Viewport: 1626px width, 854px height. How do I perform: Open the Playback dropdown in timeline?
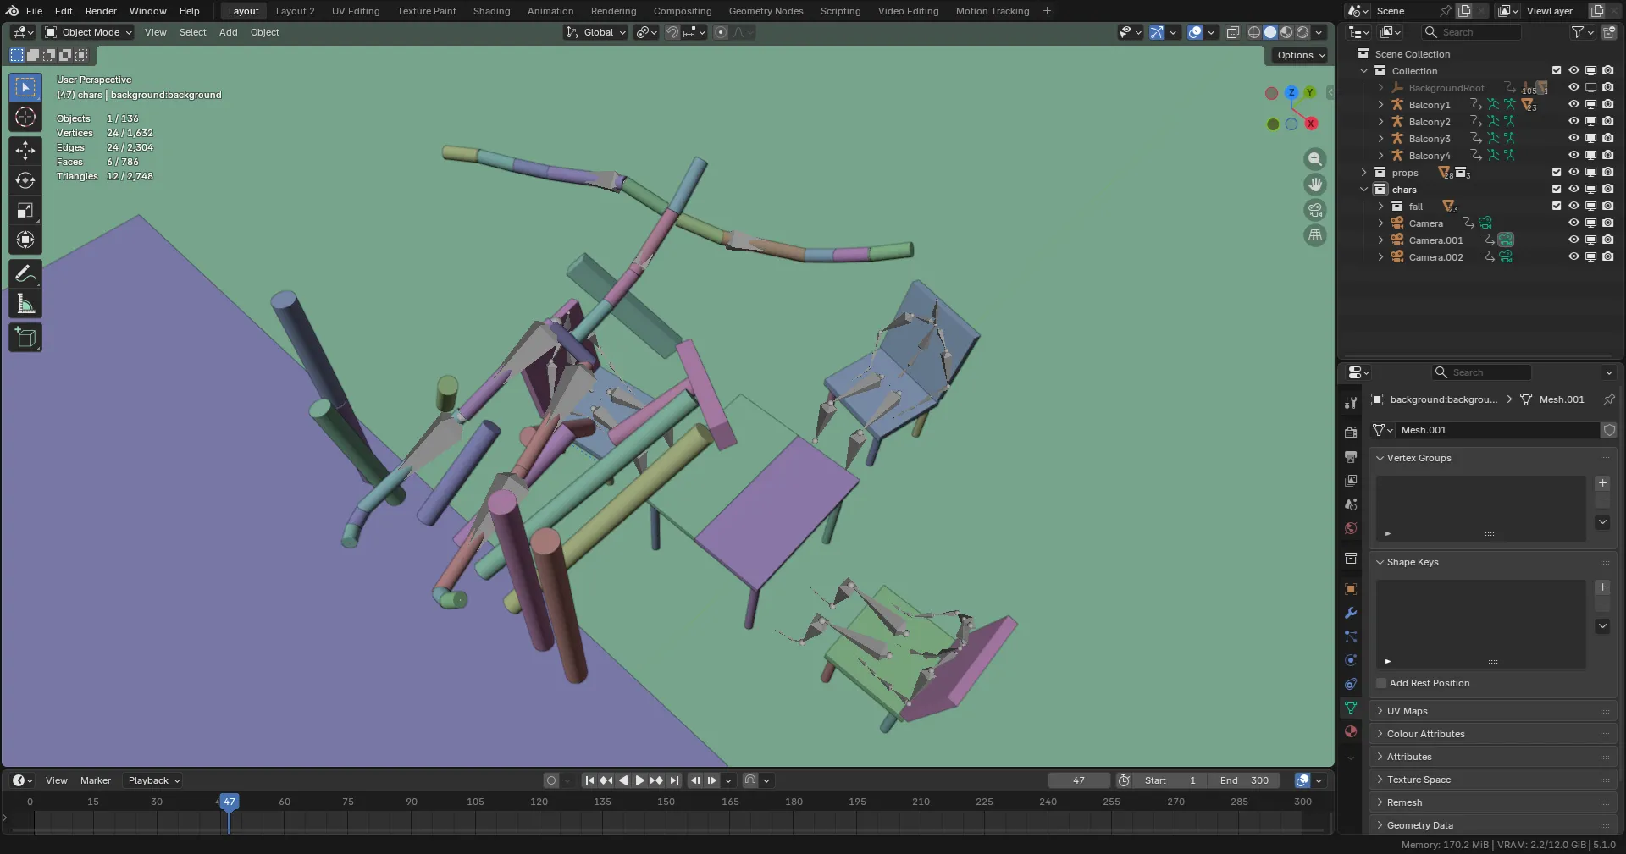pyautogui.click(x=153, y=780)
